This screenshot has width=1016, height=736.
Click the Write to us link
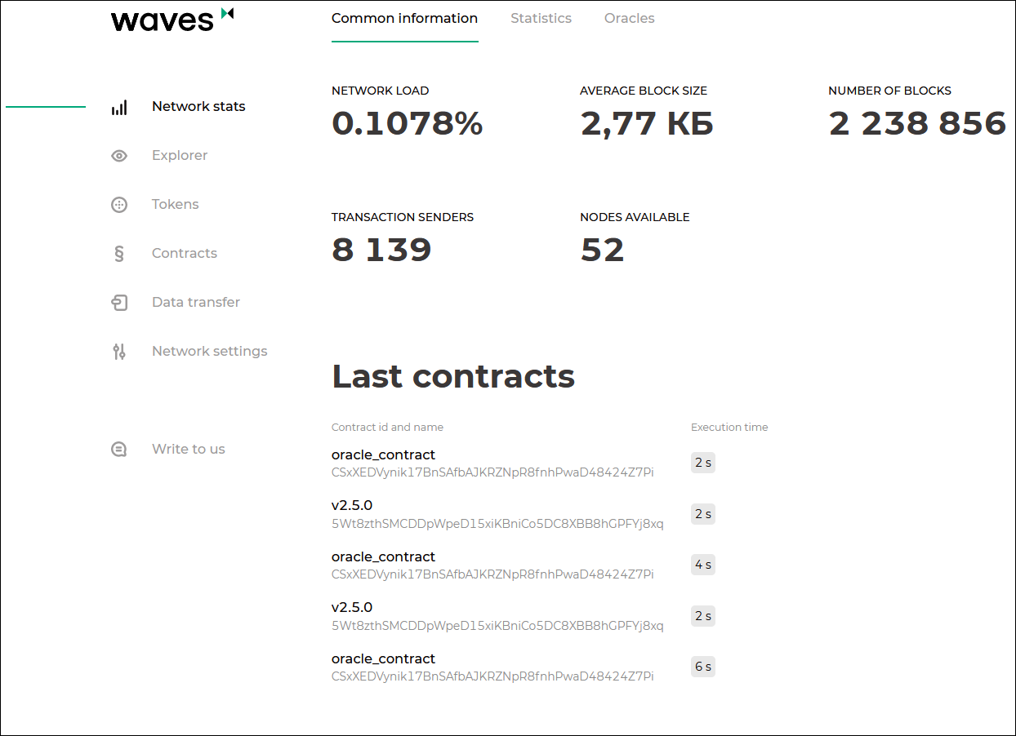click(188, 448)
